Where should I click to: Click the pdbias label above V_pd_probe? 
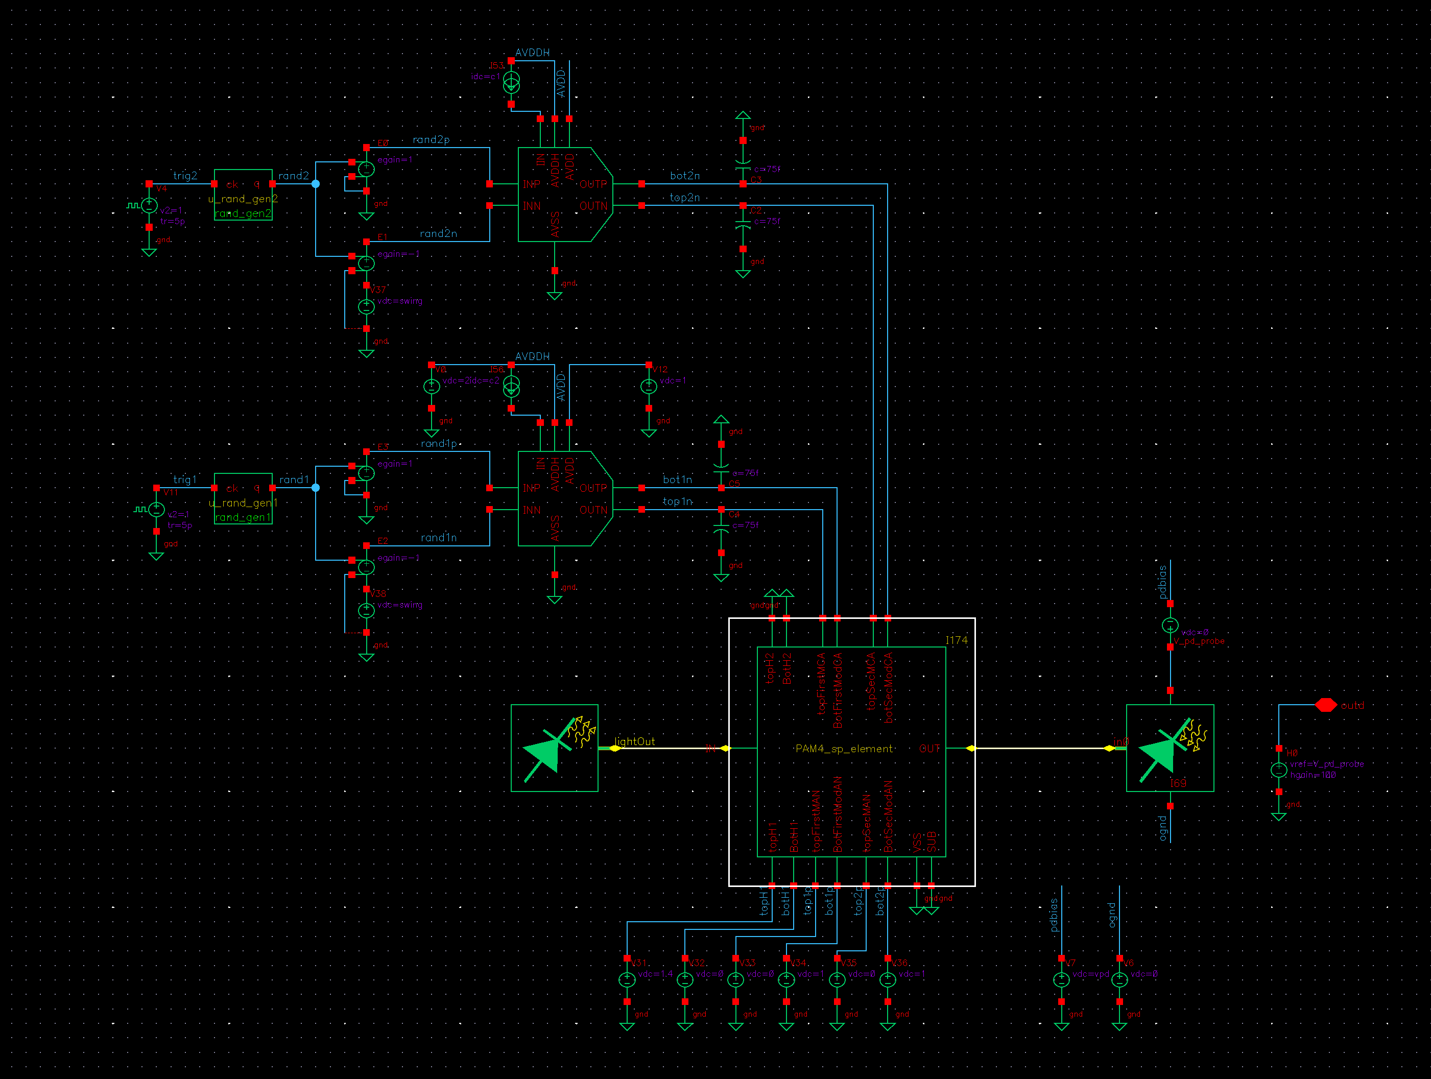point(1162,582)
